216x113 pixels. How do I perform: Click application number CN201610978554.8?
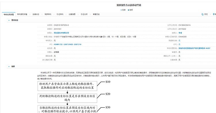pyautogui.click(x=61, y=25)
